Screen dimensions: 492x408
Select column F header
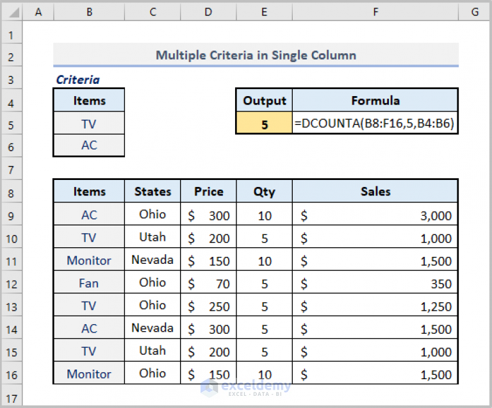coord(375,12)
